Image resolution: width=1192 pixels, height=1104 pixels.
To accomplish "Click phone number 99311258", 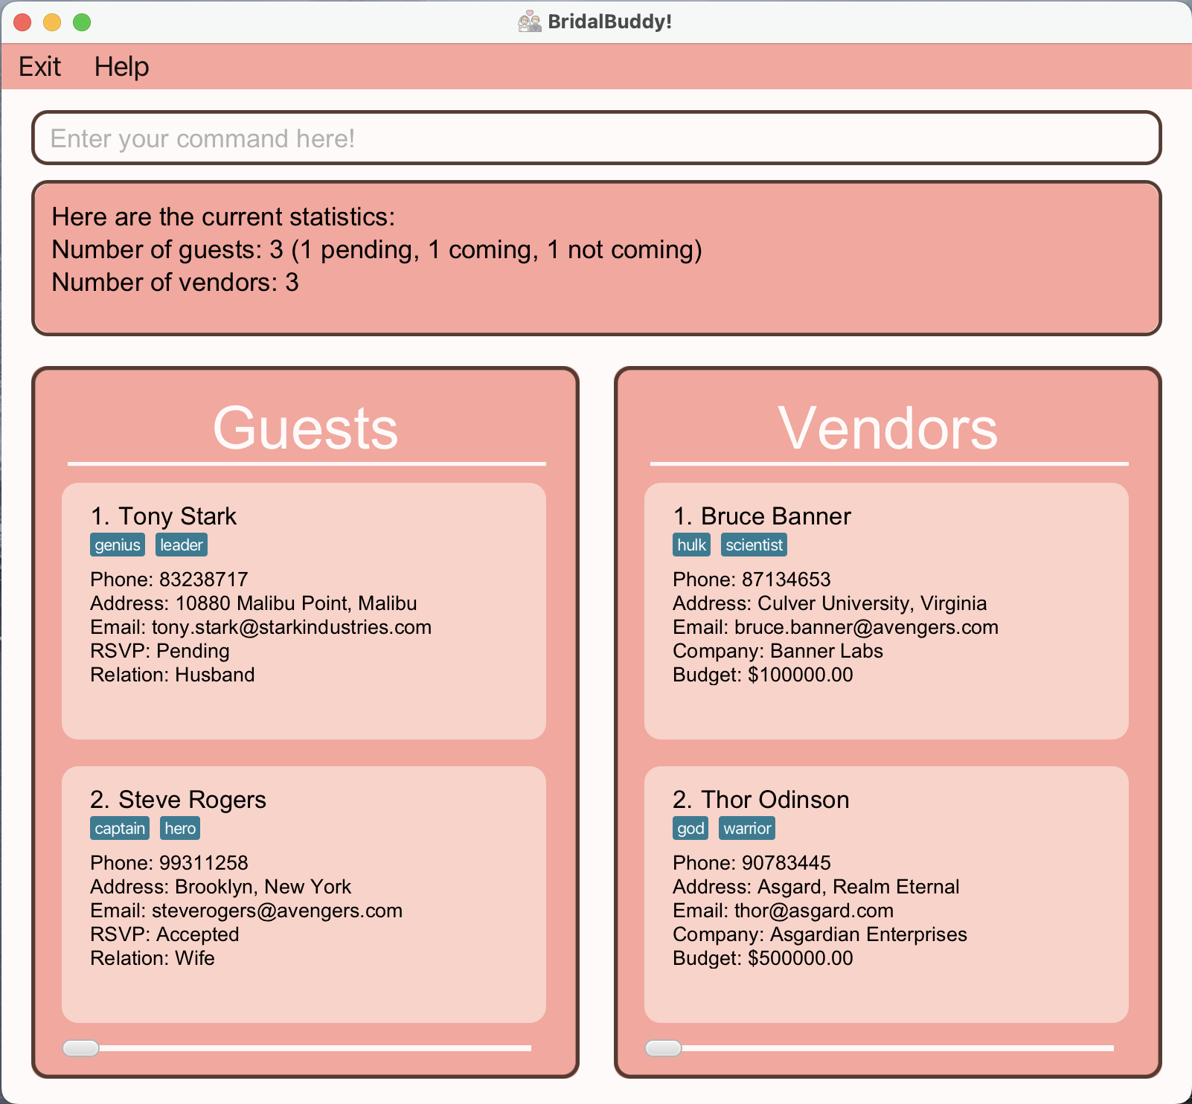I will pos(204,863).
